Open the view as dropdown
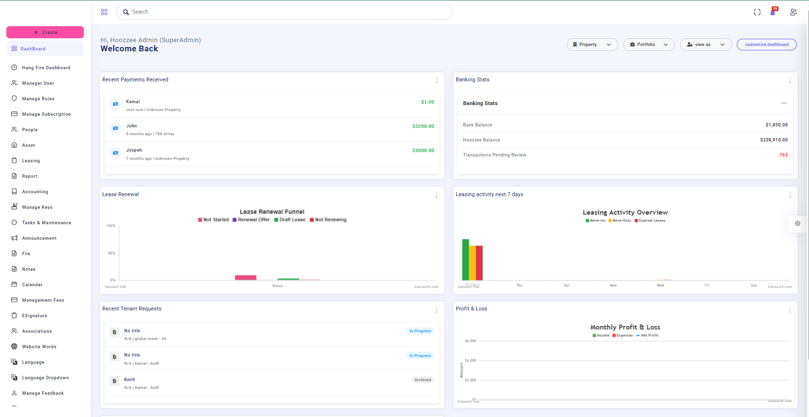809x417 pixels. pyautogui.click(x=705, y=45)
